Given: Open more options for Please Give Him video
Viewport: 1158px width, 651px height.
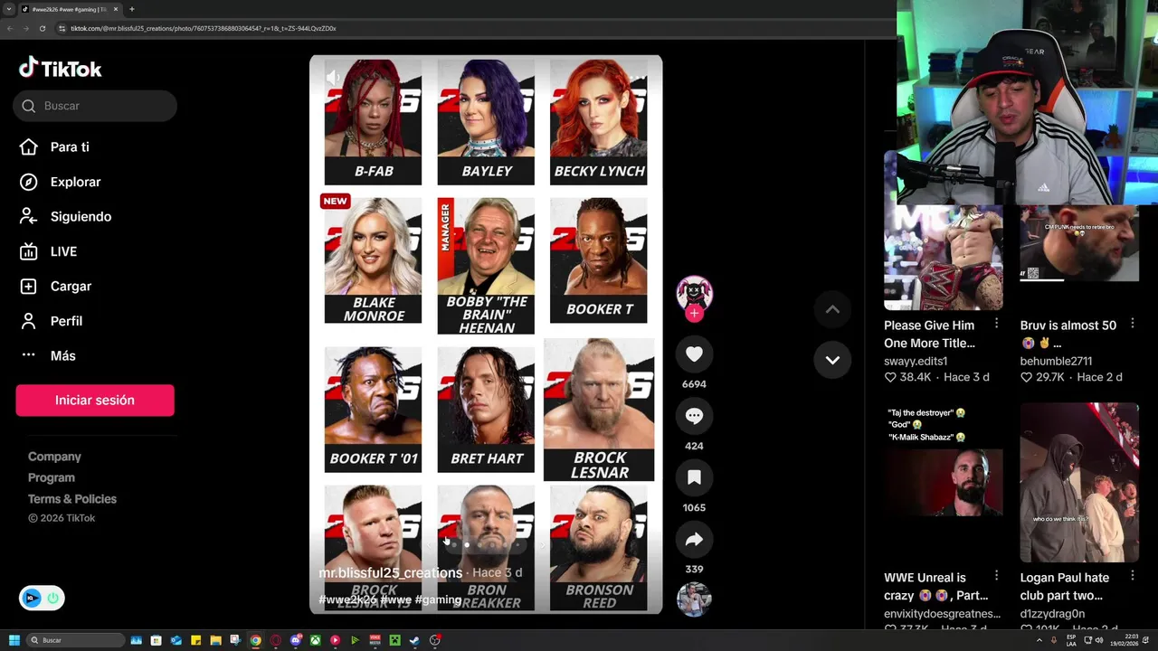Looking at the screenshot, I should pos(996,325).
